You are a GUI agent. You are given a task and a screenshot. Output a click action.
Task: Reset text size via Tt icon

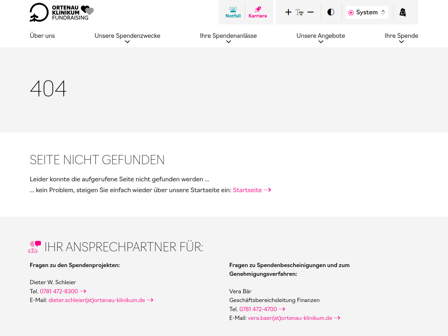[299, 12]
